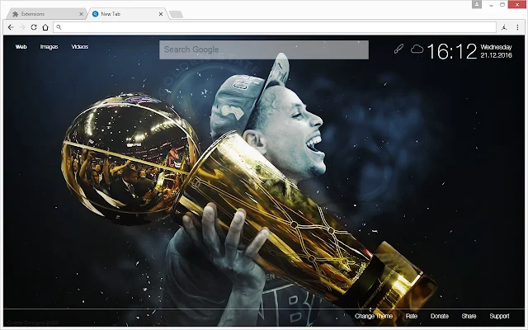
Task: Click into the browser address bar
Action: coord(275,27)
